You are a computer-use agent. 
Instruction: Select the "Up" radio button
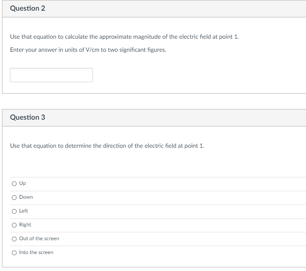coord(14,184)
